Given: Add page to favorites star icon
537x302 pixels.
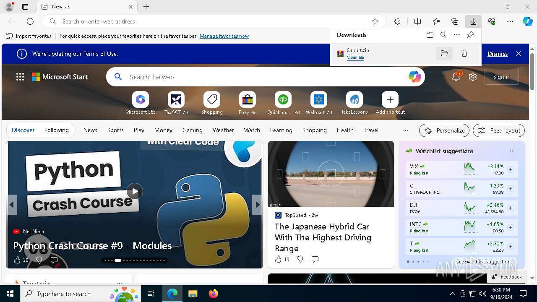Looking at the screenshot, I should click(375, 21).
